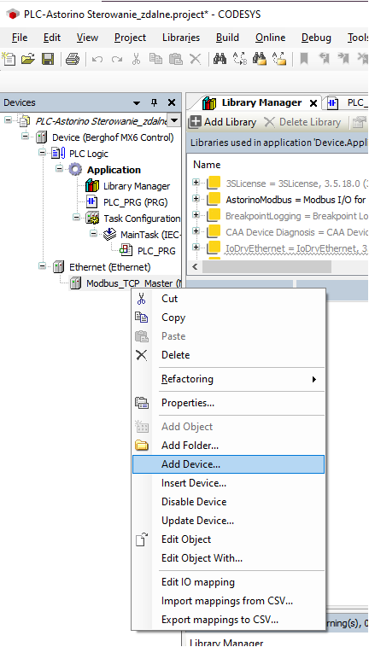
Task: Click the Toggle bookmark toolbar icon
Action: [x=304, y=59]
